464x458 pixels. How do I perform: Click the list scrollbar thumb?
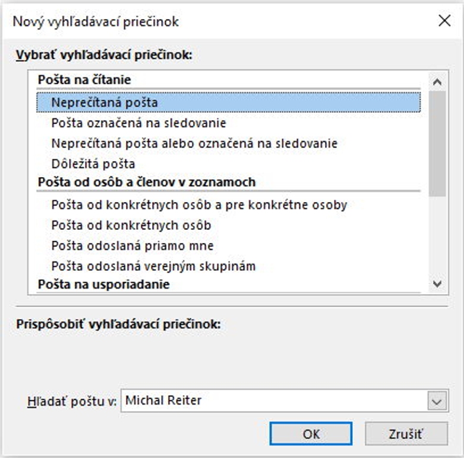(x=438, y=143)
